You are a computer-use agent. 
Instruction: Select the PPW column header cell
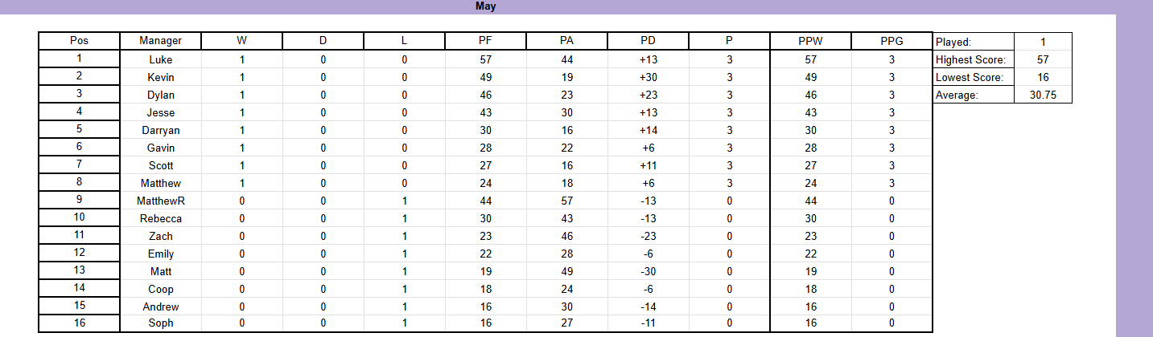pyautogui.click(x=810, y=41)
